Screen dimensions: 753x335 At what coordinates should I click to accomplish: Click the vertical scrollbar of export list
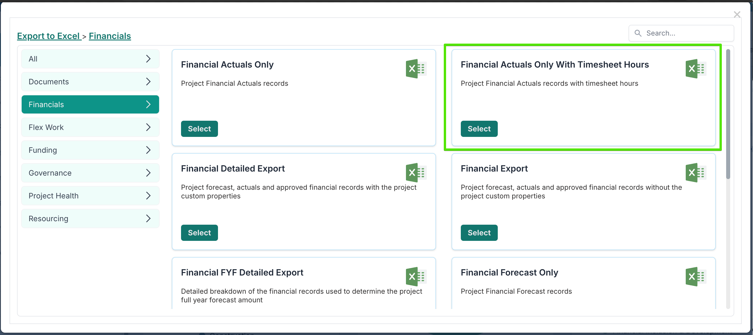(728, 114)
